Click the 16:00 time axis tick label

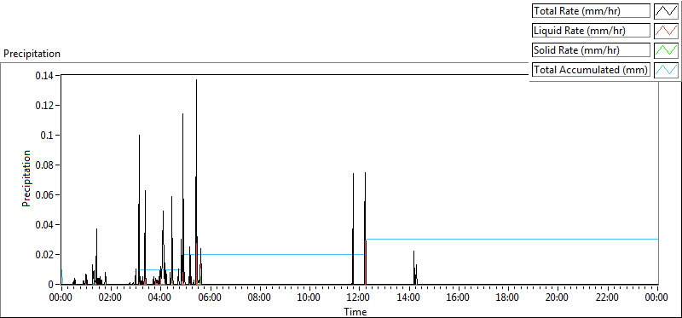[457, 298]
